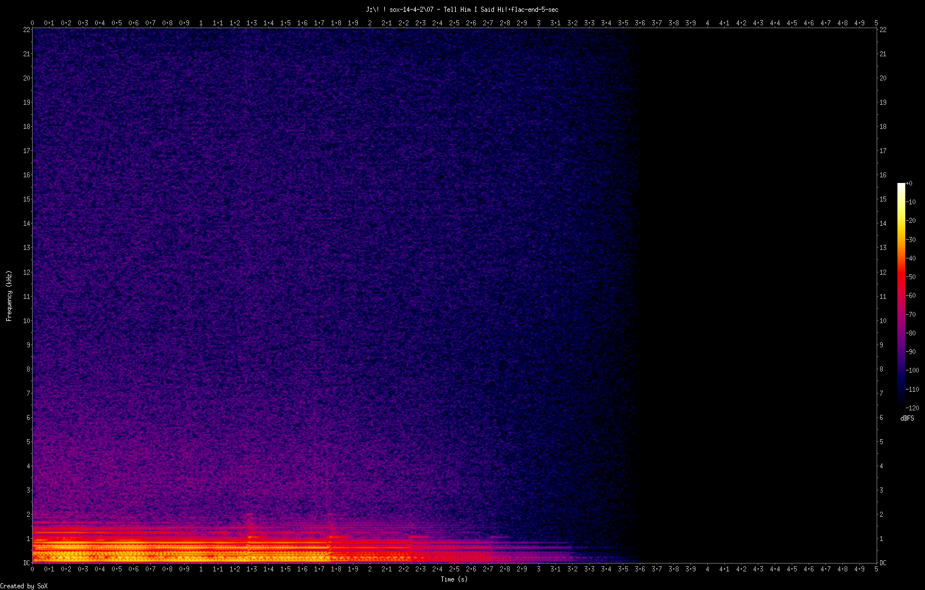Viewport: 925px width, 590px height.
Task: Click the "0.5" tick on the bottom time axis
Action: click(116, 569)
